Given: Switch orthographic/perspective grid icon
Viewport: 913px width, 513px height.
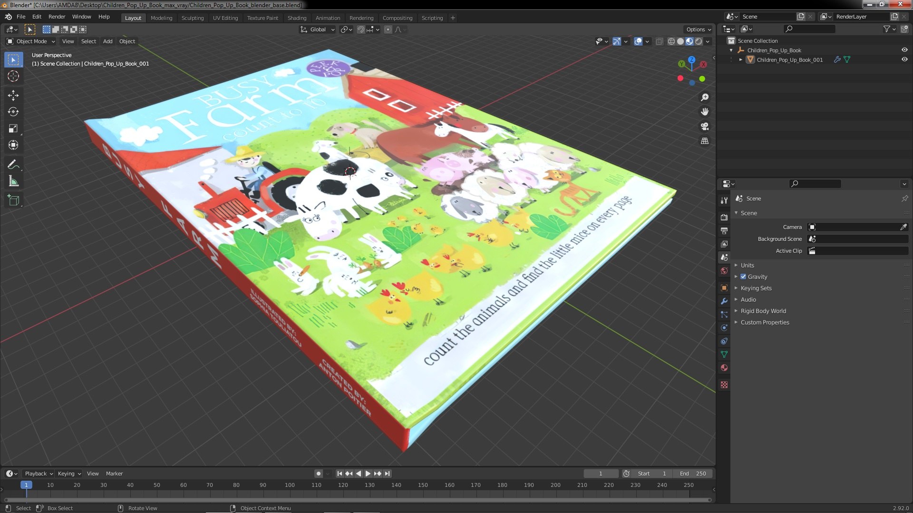Looking at the screenshot, I should pyautogui.click(x=705, y=141).
